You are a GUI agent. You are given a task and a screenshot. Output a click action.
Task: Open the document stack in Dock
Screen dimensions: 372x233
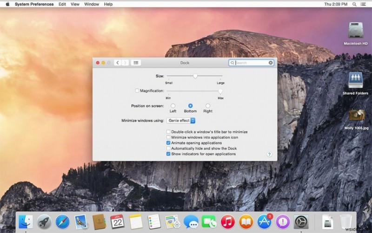328,222
